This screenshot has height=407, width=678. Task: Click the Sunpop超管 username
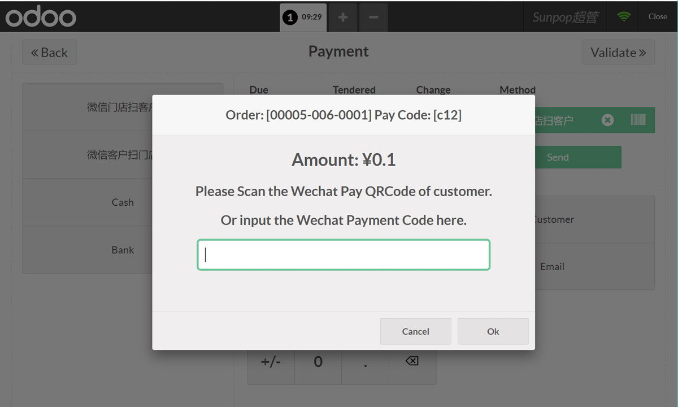click(565, 17)
